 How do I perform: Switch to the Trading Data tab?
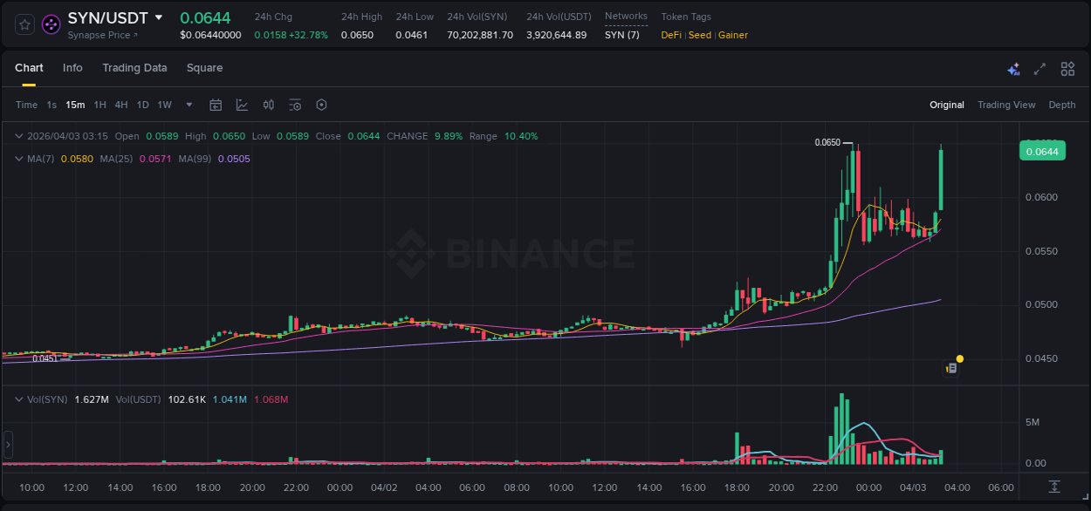tap(134, 67)
